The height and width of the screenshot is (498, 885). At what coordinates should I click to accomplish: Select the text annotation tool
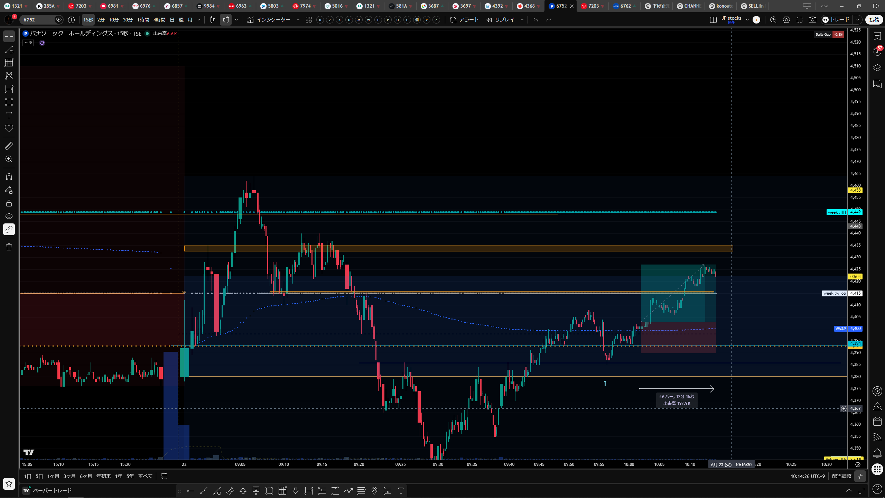pyautogui.click(x=9, y=115)
